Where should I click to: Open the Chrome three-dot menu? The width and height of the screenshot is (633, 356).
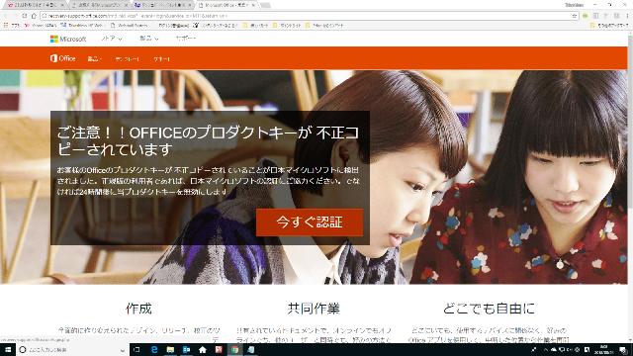coord(627,16)
